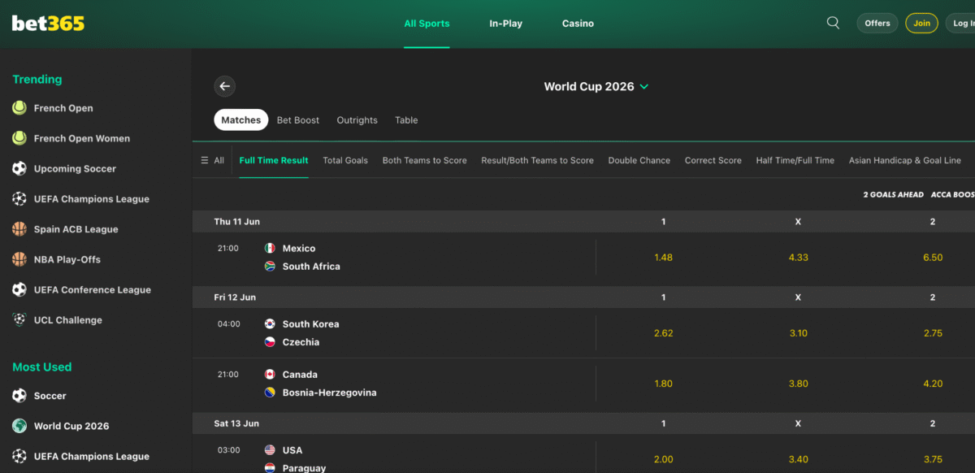Click the World Cup 2026 globe icon
The height and width of the screenshot is (473, 975).
pyautogui.click(x=19, y=426)
